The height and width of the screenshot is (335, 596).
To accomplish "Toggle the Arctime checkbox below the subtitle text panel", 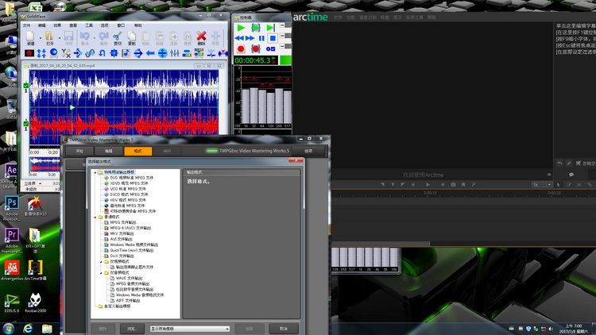I will click(579, 163).
